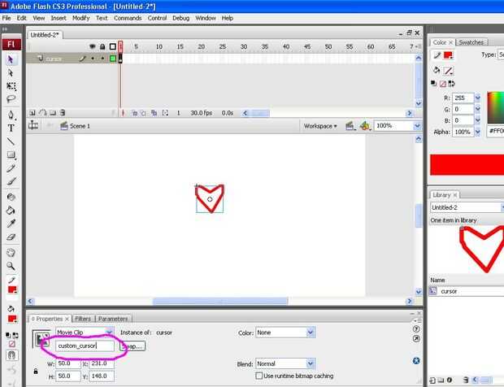Select the Pen tool
This screenshot has height=387, width=504.
tap(11, 115)
